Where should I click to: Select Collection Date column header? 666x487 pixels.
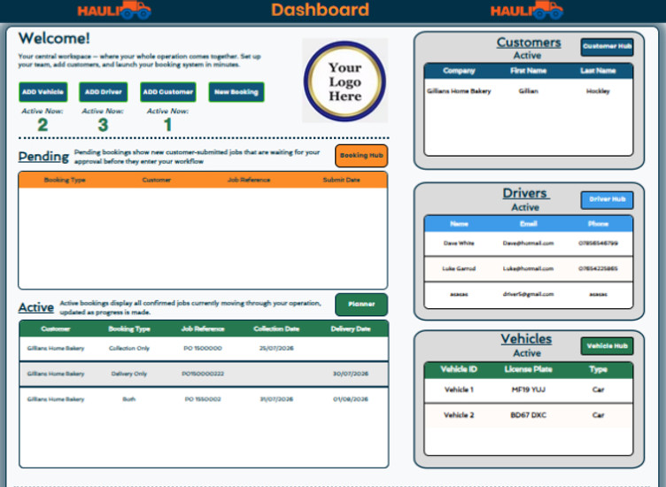[x=276, y=329]
